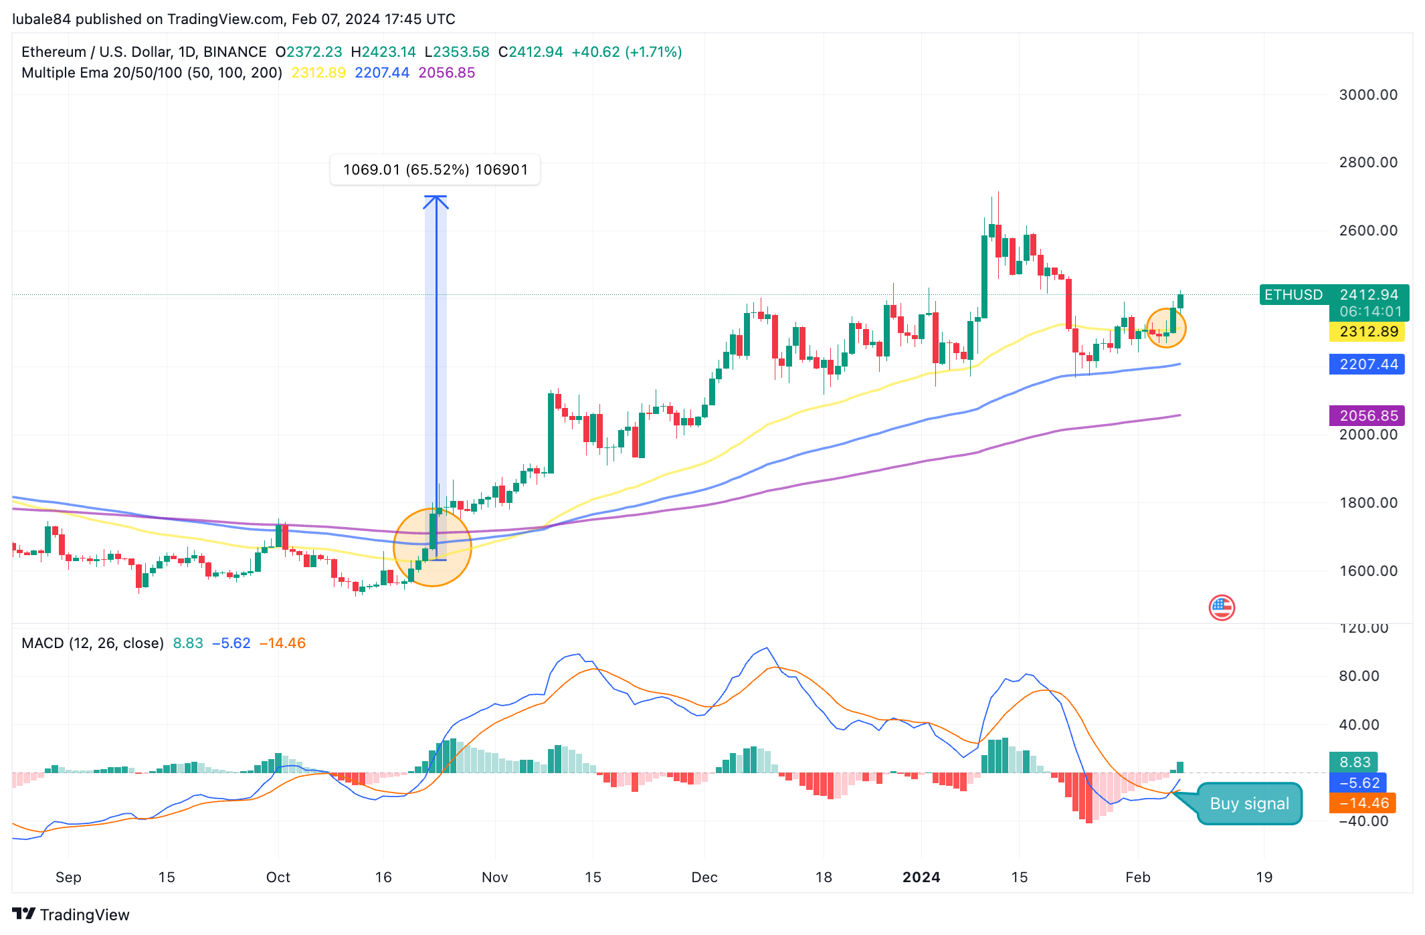Click the blue 2207.44 EMA price flag

click(1367, 365)
